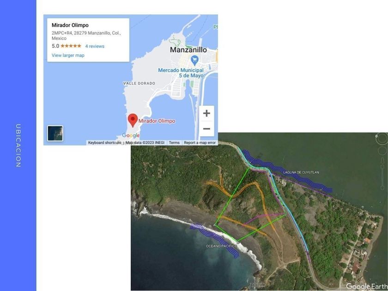
Task: Open the Terms link on the map
Action: [x=174, y=143]
